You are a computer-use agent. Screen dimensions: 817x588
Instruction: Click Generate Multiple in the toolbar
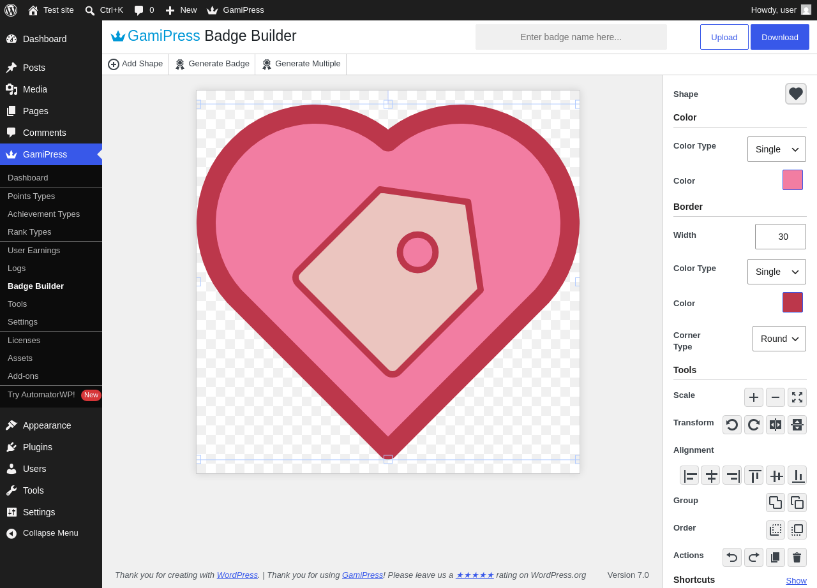pos(301,64)
